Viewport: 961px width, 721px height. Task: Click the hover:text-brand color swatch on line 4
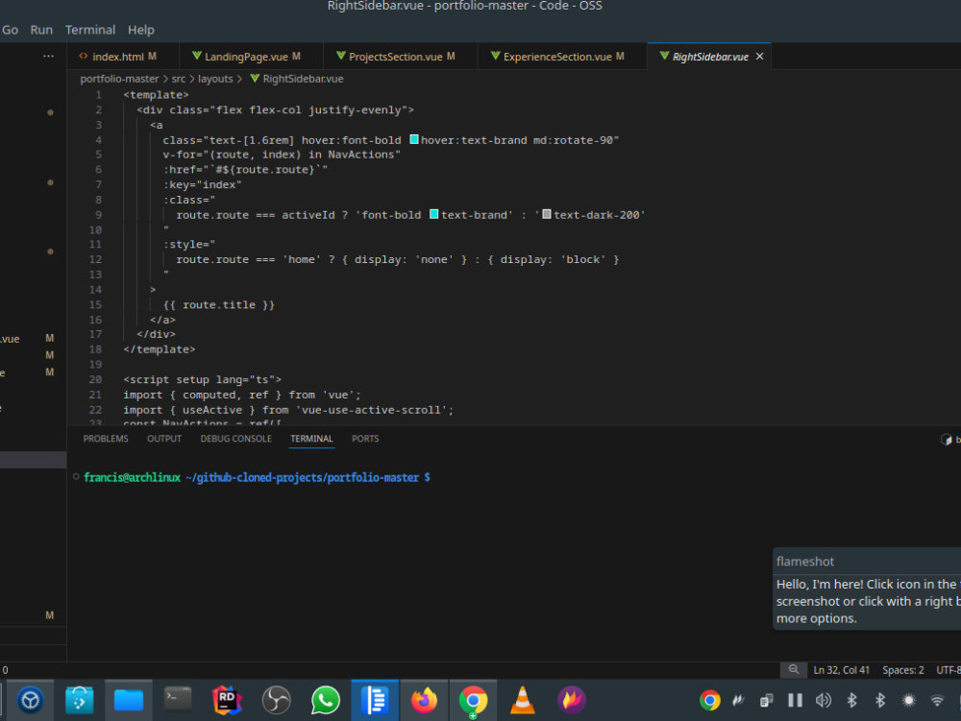point(414,139)
